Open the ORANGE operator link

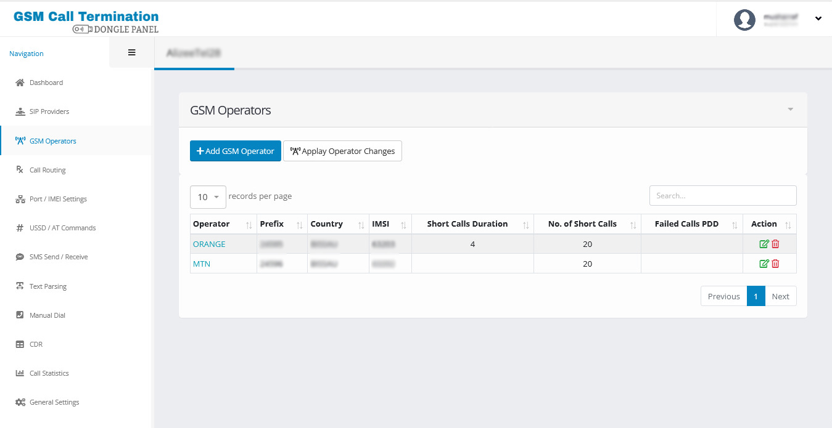[209, 244]
